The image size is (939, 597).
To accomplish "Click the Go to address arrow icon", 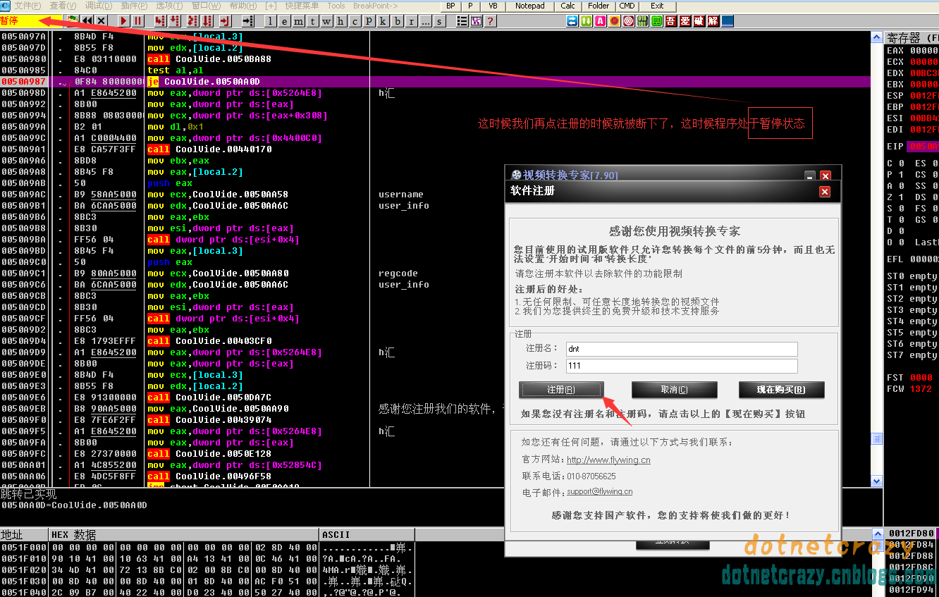I will pos(247,20).
